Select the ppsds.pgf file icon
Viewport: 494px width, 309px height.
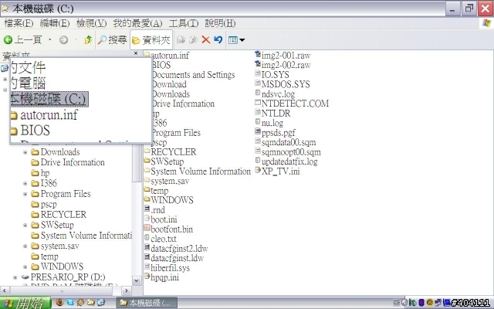coord(258,131)
